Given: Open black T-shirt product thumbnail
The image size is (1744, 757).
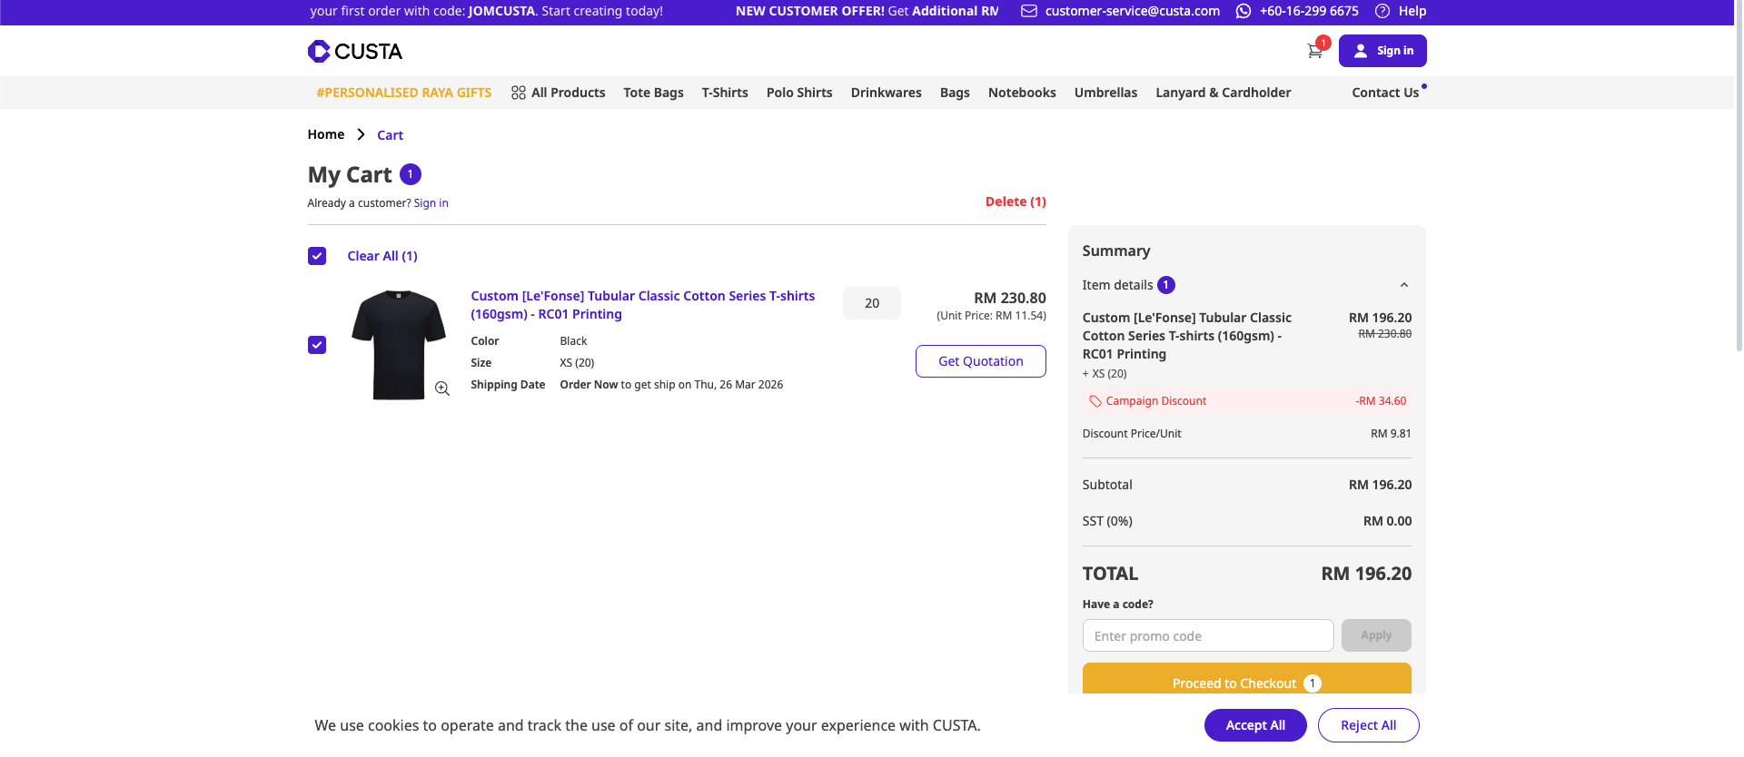Looking at the screenshot, I should pyautogui.click(x=399, y=345).
